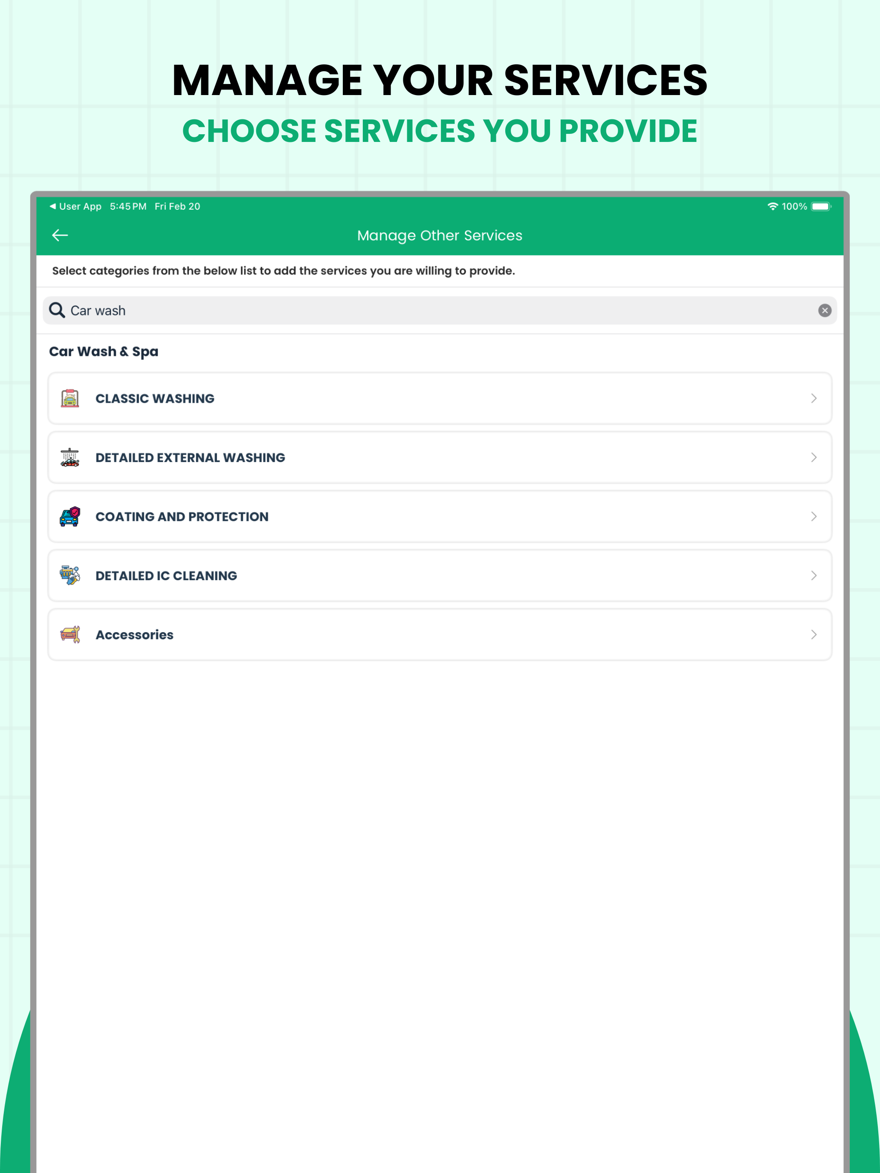Click the Select categories instruction text
The width and height of the screenshot is (880, 1173).
[x=283, y=271]
